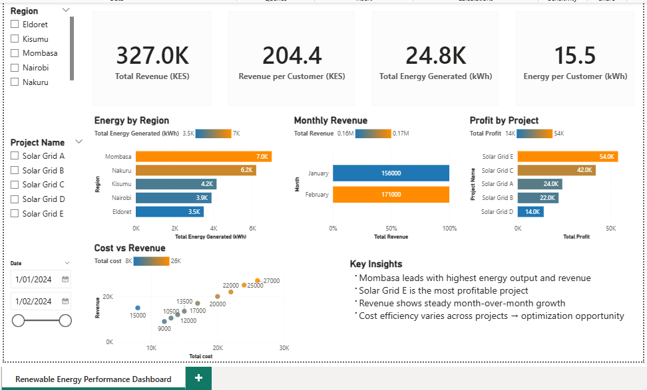This screenshot has width=647, height=390.
Task: Check the Kisumu region checkbox
Action: [15, 39]
